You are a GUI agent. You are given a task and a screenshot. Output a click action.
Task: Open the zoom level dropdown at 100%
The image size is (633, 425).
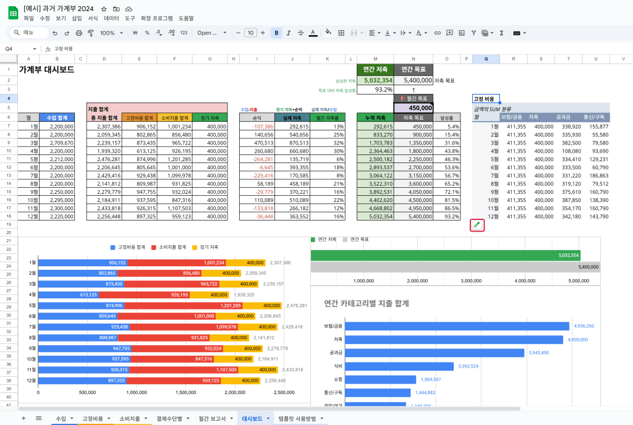pyautogui.click(x=111, y=33)
